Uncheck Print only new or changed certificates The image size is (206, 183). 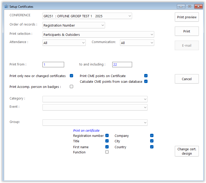click(72, 76)
